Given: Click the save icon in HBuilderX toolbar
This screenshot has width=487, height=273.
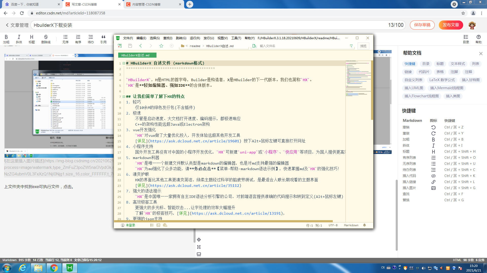Looking at the screenshot, I should pos(130,46).
